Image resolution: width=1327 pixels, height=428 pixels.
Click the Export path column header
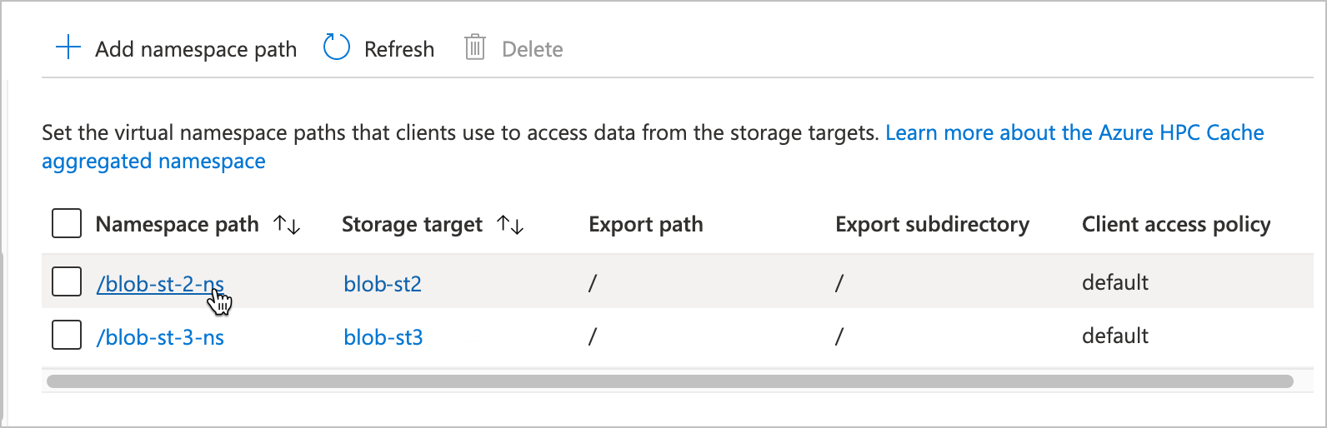coord(645,225)
